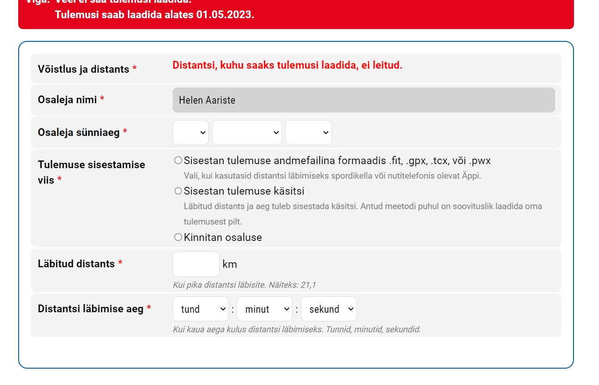
Task: Select 'Sisestan tulemuse andmefailina' radio option
Action: click(178, 160)
